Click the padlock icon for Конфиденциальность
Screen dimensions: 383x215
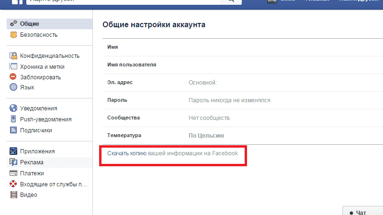(x=13, y=56)
